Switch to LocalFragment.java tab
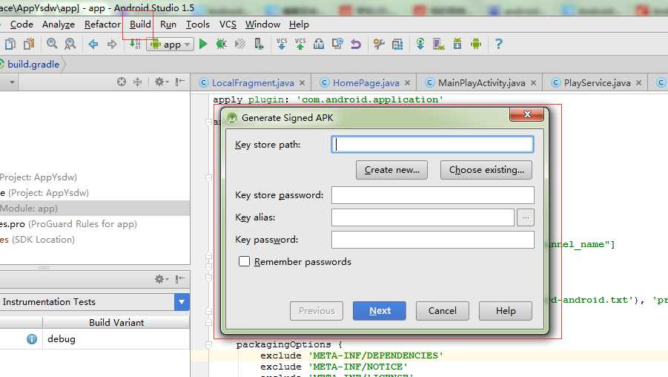 click(253, 82)
